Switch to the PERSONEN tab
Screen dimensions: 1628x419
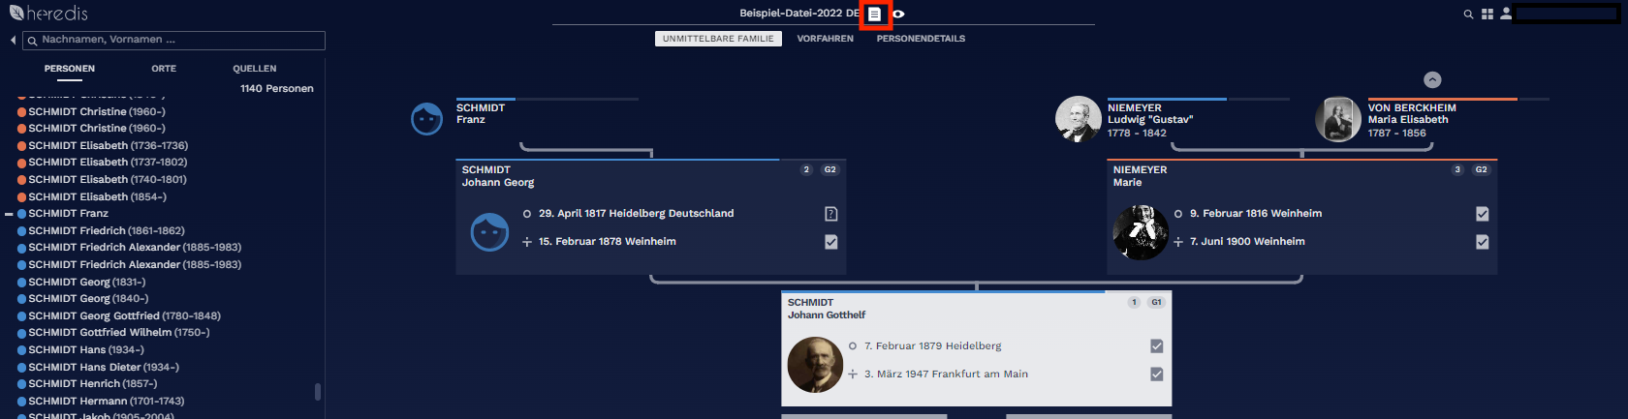coord(70,69)
